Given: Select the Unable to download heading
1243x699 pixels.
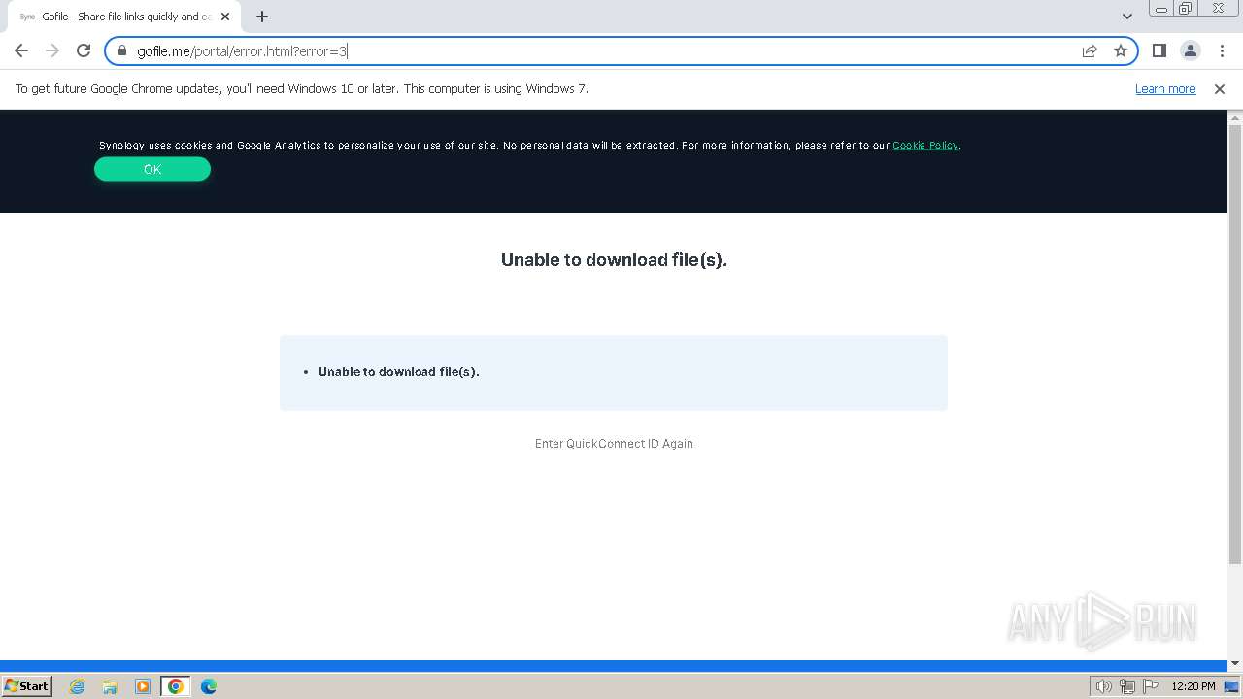Looking at the screenshot, I should coord(614,259).
